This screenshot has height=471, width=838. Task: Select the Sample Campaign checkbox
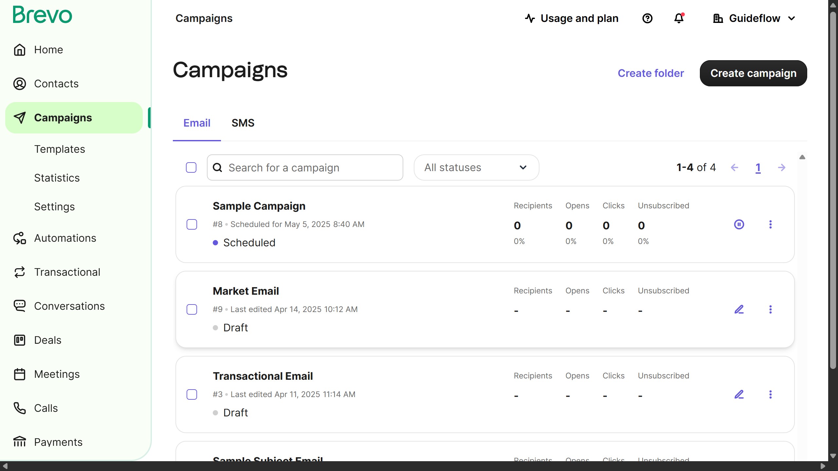[x=192, y=224]
